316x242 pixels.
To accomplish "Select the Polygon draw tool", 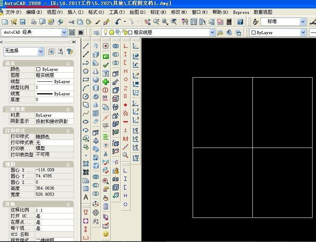I will click(86, 71).
